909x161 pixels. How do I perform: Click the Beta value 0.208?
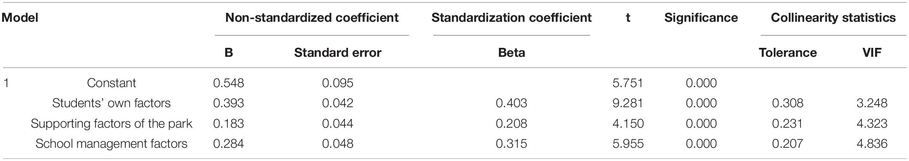pos(511,124)
